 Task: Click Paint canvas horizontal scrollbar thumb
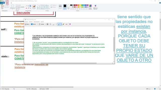pos(37,87)
